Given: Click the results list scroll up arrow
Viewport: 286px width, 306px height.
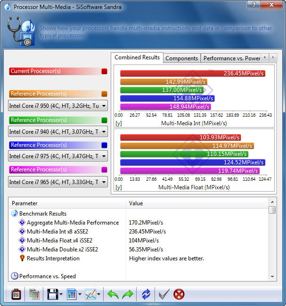Looking at the screenshot, I should pos(272,202).
